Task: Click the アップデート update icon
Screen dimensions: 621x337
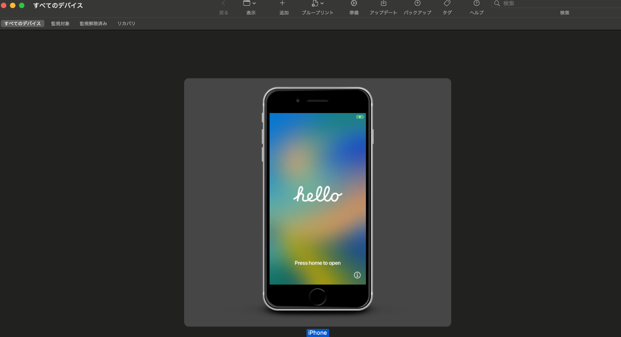Action: (384, 3)
